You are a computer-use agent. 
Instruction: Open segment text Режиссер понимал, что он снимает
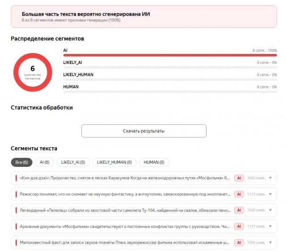click(125, 194)
